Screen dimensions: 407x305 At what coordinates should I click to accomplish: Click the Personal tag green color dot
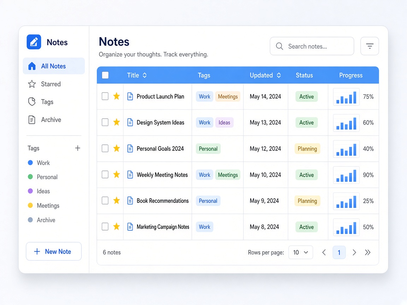[30, 177]
